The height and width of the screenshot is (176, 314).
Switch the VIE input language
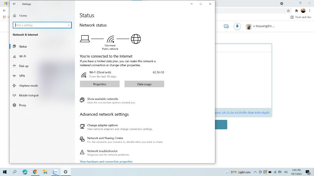point(286,172)
